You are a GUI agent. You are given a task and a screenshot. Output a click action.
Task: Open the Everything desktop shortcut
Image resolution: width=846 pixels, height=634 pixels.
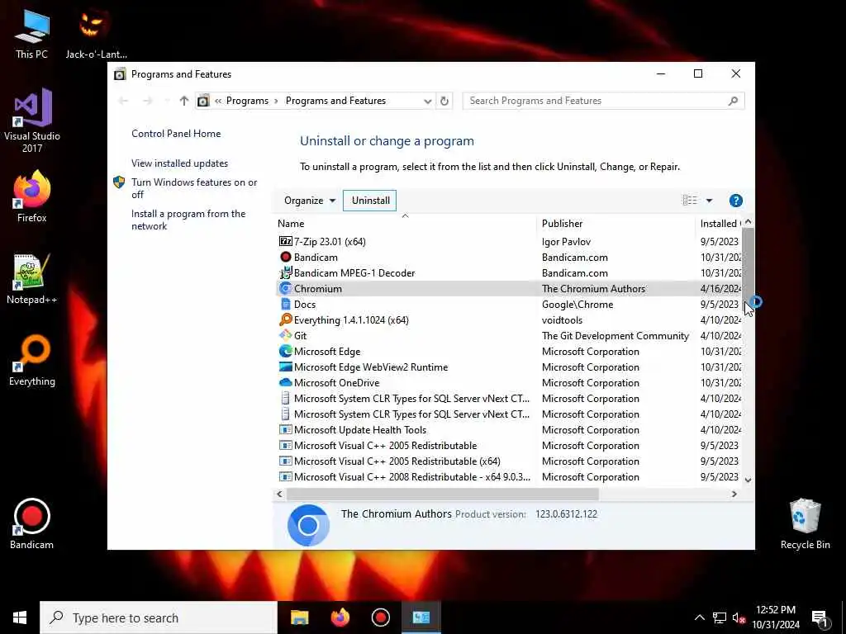(32, 361)
